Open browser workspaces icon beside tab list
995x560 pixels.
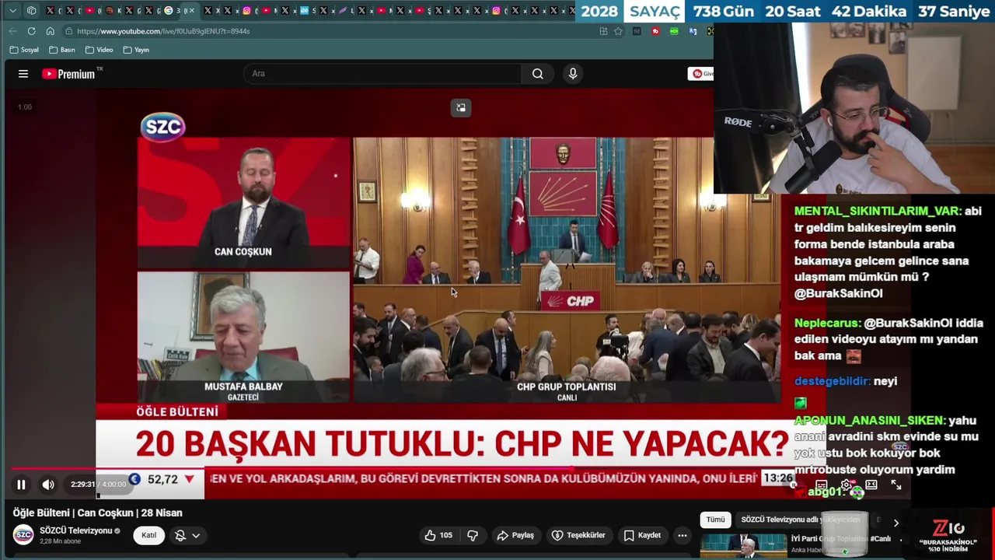[x=31, y=11]
